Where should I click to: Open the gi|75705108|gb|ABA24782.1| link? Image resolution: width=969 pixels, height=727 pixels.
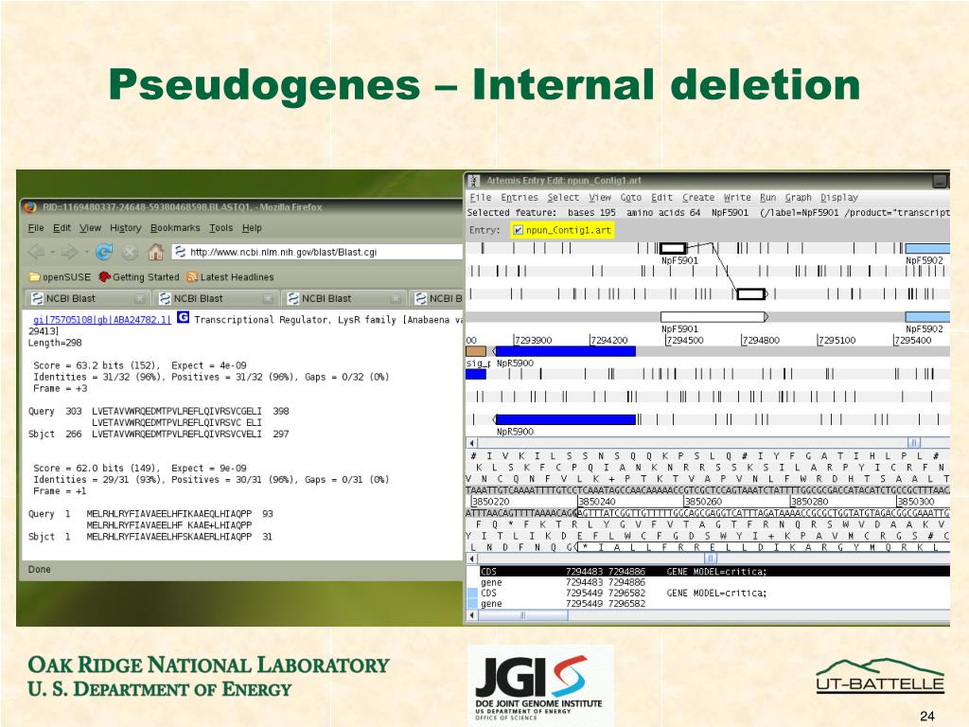pos(102,320)
